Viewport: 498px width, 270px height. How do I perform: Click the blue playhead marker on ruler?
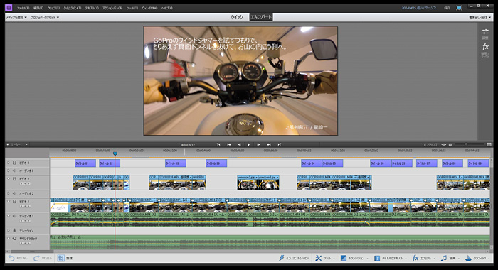tap(115, 153)
